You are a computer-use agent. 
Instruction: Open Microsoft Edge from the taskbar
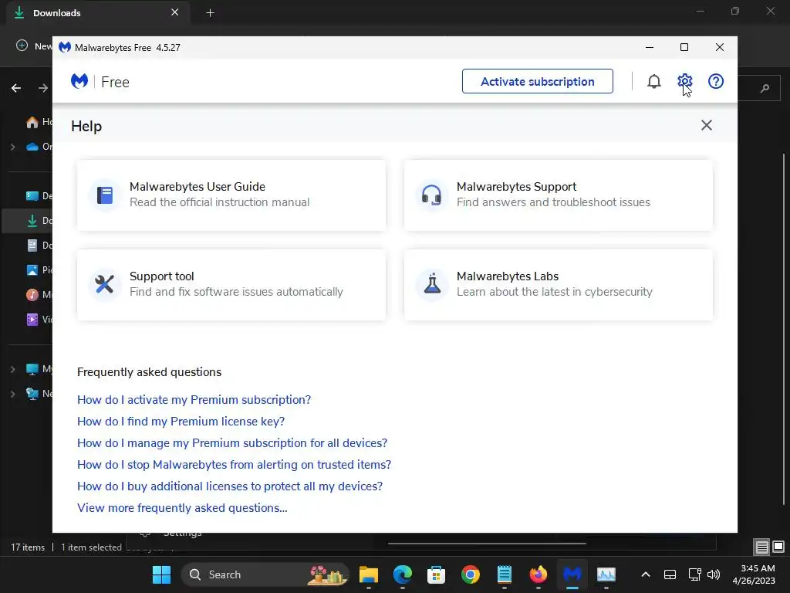(x=403, y=574)
